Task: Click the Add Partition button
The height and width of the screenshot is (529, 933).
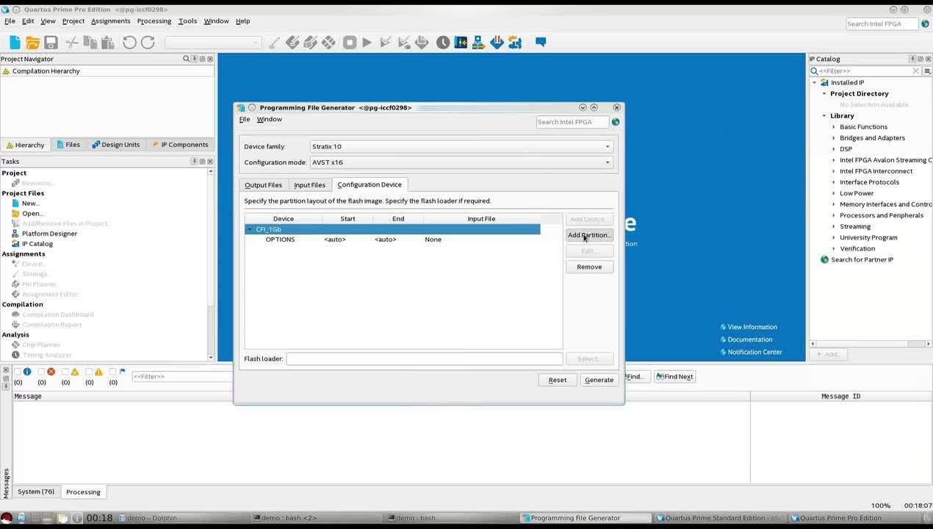Action: point(588,235)
